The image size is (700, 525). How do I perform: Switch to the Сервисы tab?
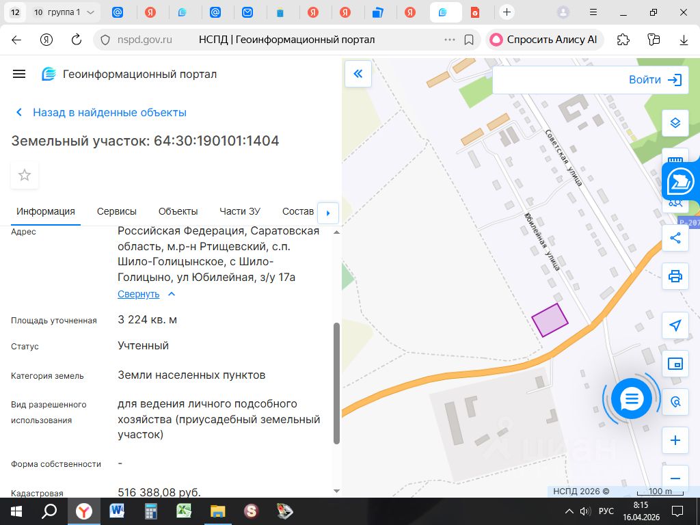click(116, 212)
